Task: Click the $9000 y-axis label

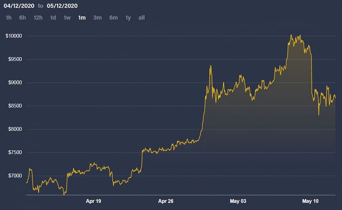Action: (x=14, y=83)
